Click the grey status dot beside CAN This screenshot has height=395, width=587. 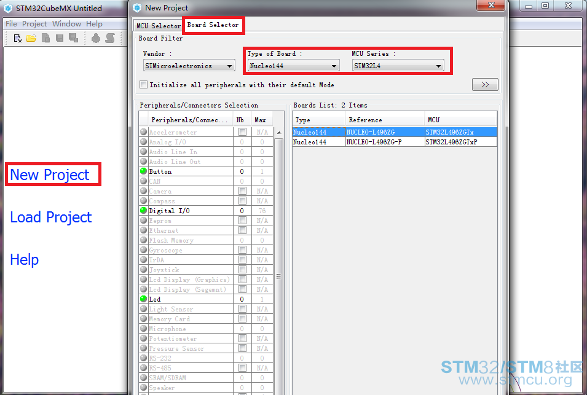click(x=143, y=181)
